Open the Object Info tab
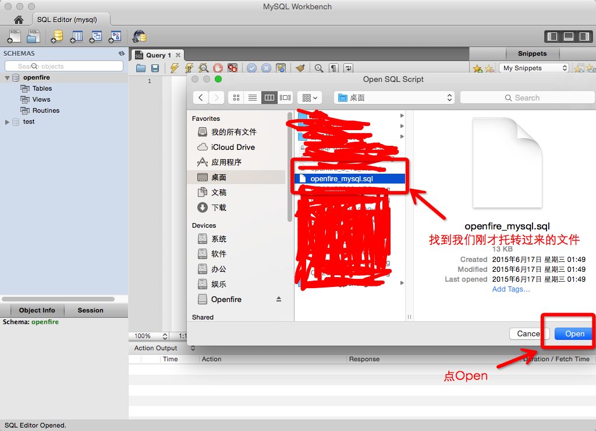 [x=37, y=310]
